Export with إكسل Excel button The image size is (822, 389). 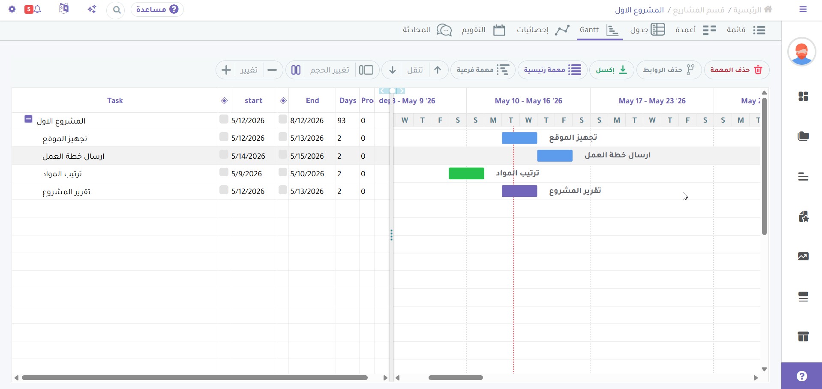pyautogui.click(x=612, y=70)
